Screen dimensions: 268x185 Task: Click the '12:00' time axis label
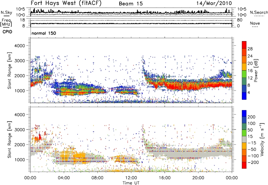point(131,178)
